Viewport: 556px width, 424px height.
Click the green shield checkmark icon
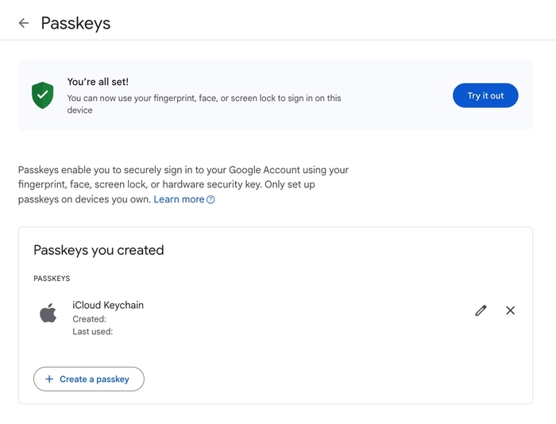(42, 95)
